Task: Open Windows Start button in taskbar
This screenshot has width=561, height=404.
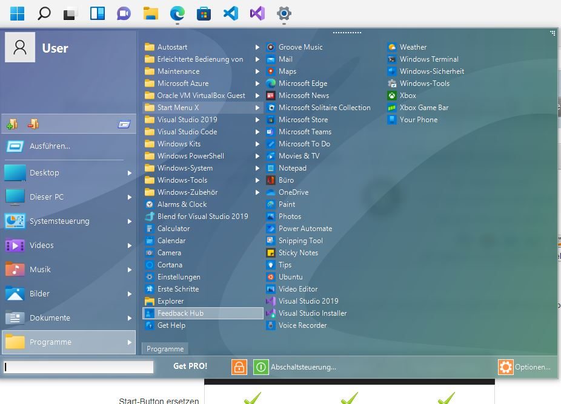Action: click(x=17, y=13)
